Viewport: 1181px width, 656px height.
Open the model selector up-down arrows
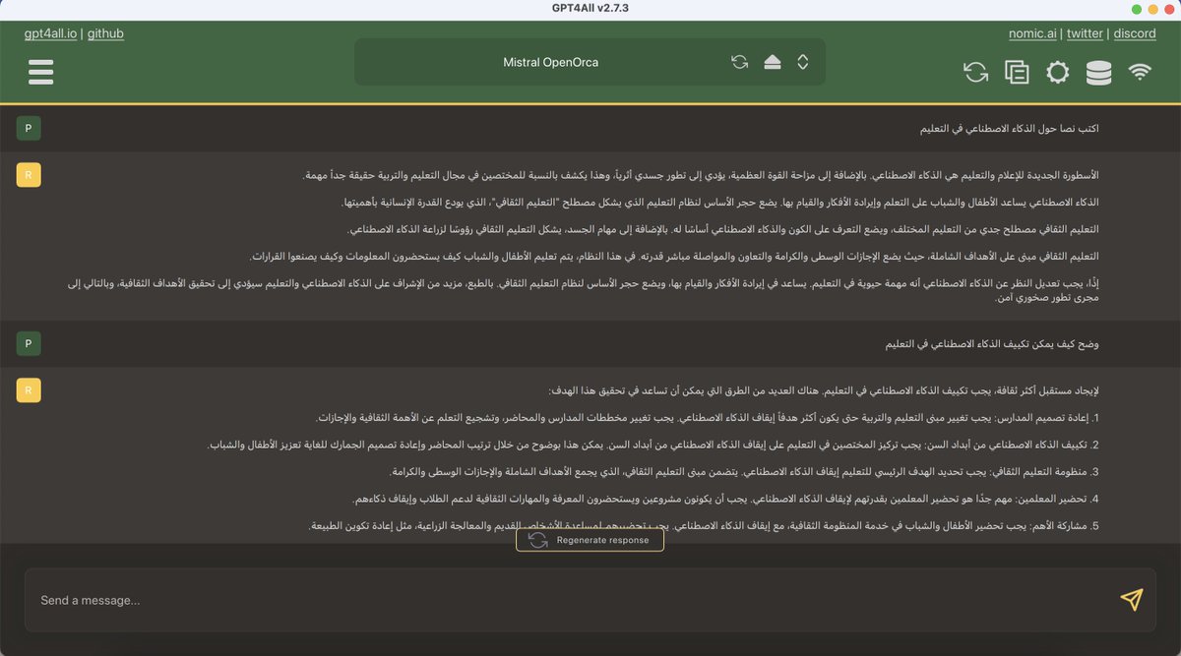click(x=803, y=62)
